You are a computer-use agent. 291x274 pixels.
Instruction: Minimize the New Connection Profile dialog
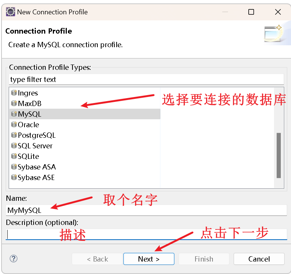[225, 12]
